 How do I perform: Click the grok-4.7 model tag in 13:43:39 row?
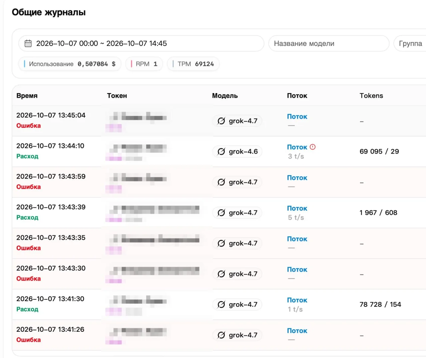[x=237, y=213]
